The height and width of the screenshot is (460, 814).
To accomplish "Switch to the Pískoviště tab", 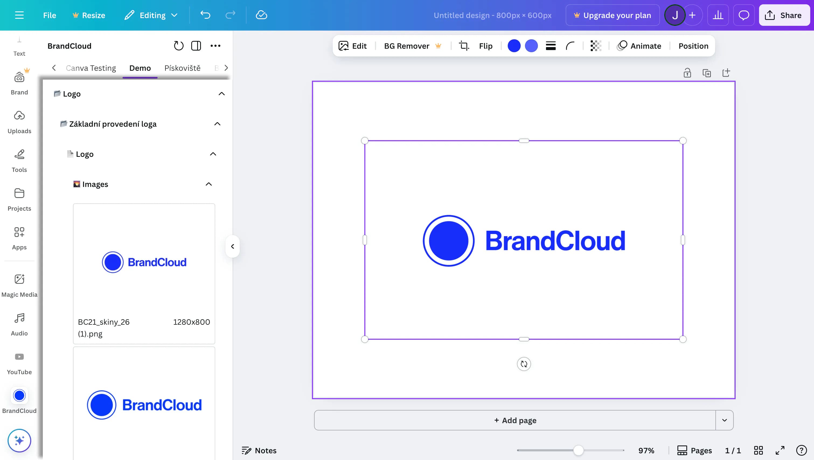I will 182,68.
